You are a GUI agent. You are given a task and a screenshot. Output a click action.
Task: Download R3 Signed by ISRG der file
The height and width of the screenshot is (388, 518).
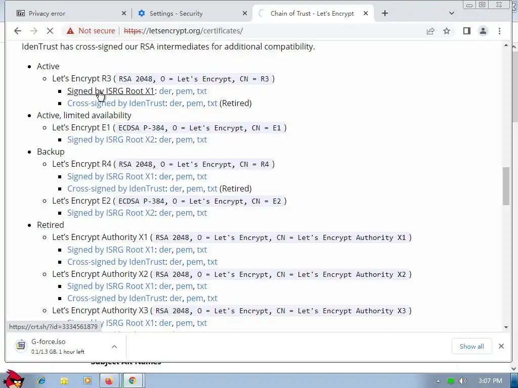[x=165, y=91]
